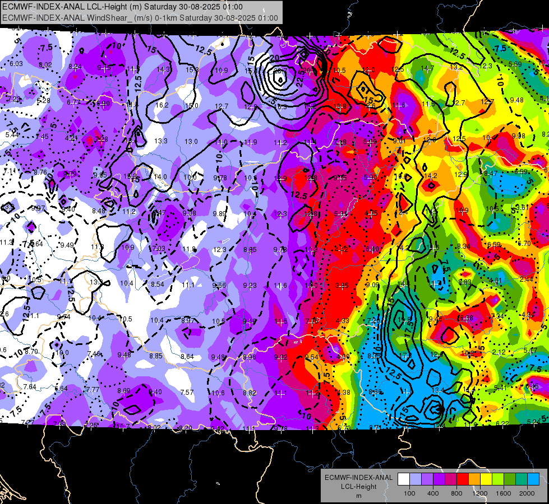Click the 'LCL-Height' text in legend

tap(358, 487)
